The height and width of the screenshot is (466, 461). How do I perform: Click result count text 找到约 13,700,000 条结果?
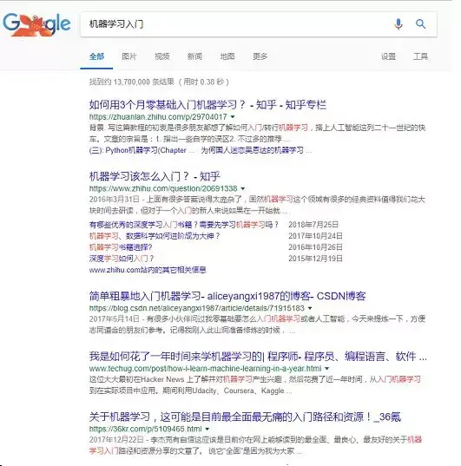point(132,82)
